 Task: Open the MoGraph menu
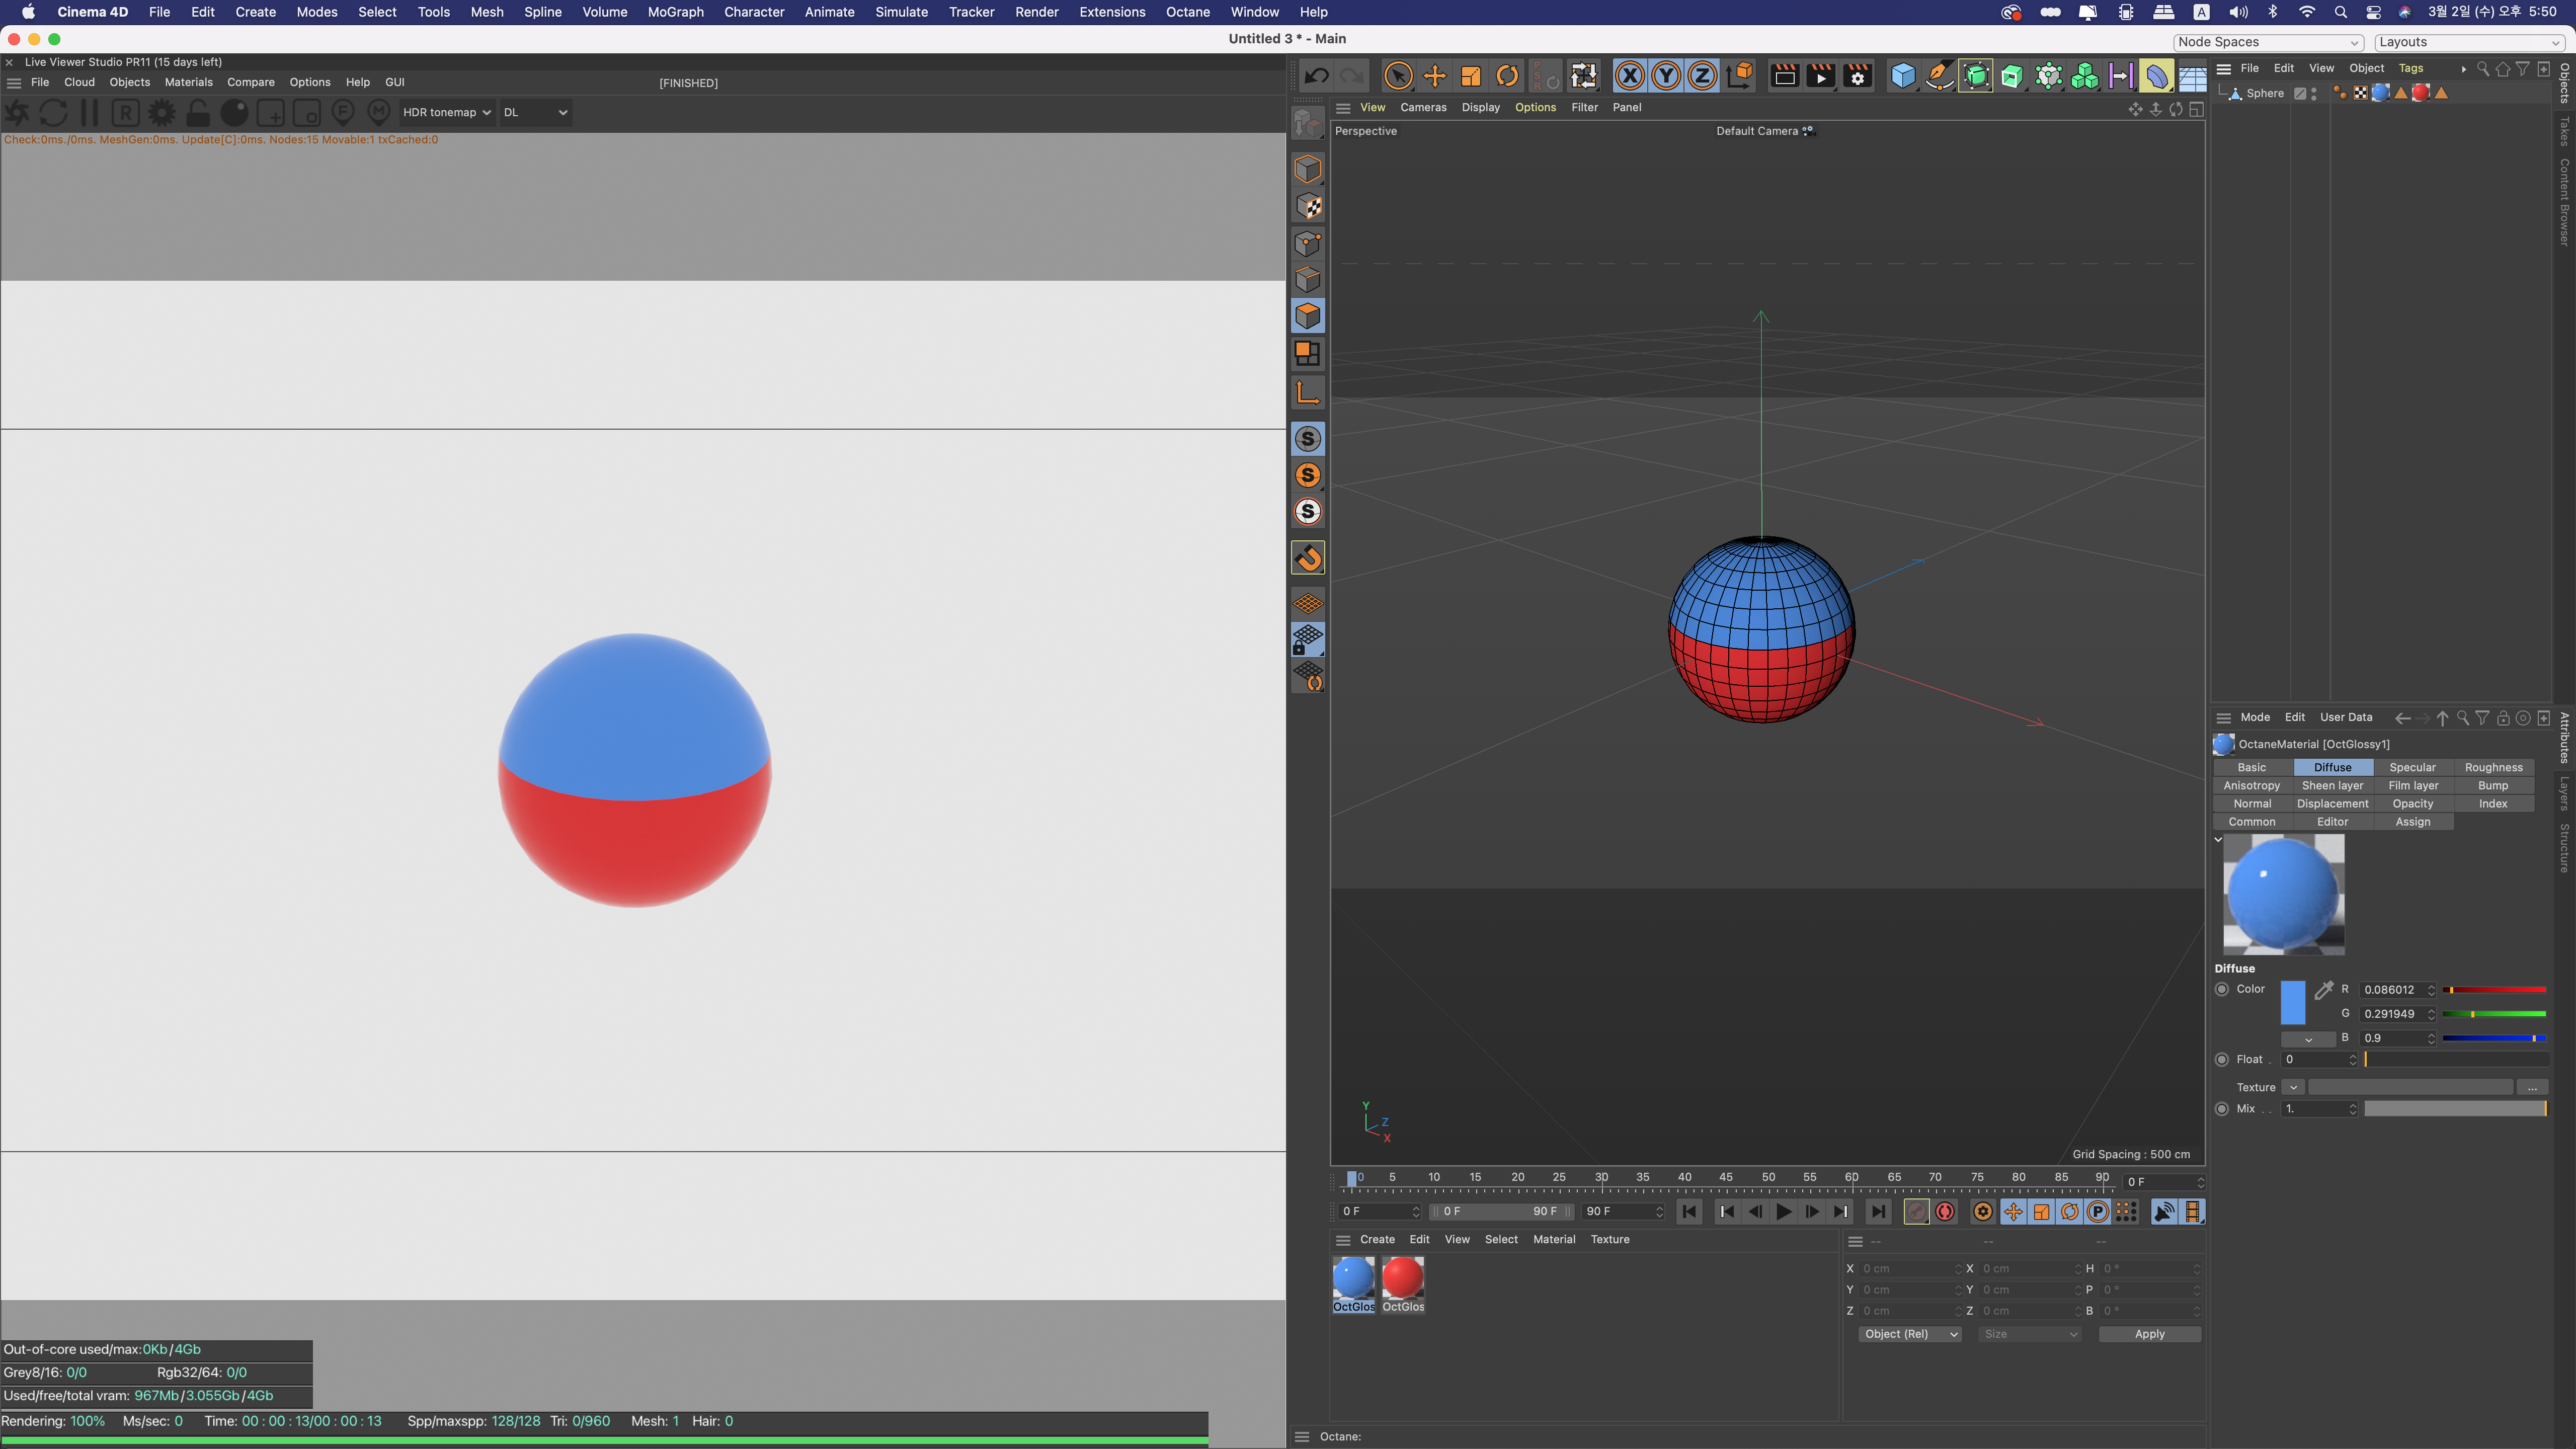tap(675, 12)
